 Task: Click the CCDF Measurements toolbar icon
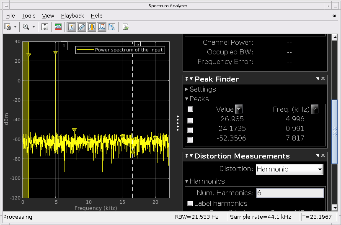(x=112, y=27)
